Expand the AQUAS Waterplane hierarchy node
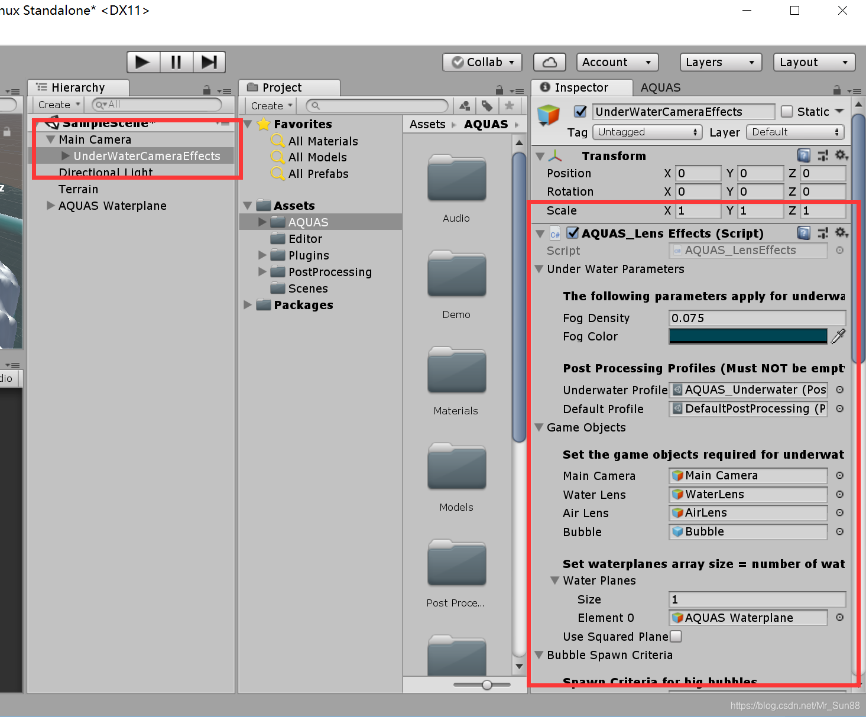Viewport: 866px width, 717px height. pos(51,206)
